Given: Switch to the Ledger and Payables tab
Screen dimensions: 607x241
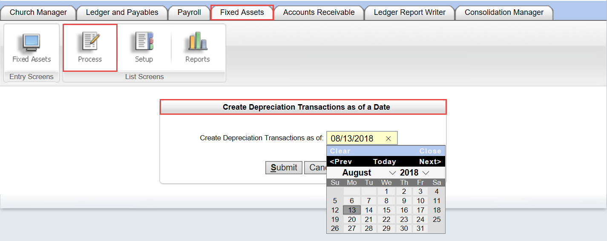Looking at the screenshot, I should [122, 12].
